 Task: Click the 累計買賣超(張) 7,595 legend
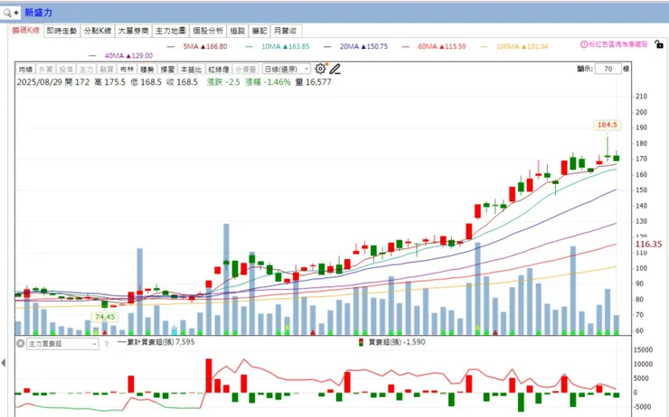point(156,342)
